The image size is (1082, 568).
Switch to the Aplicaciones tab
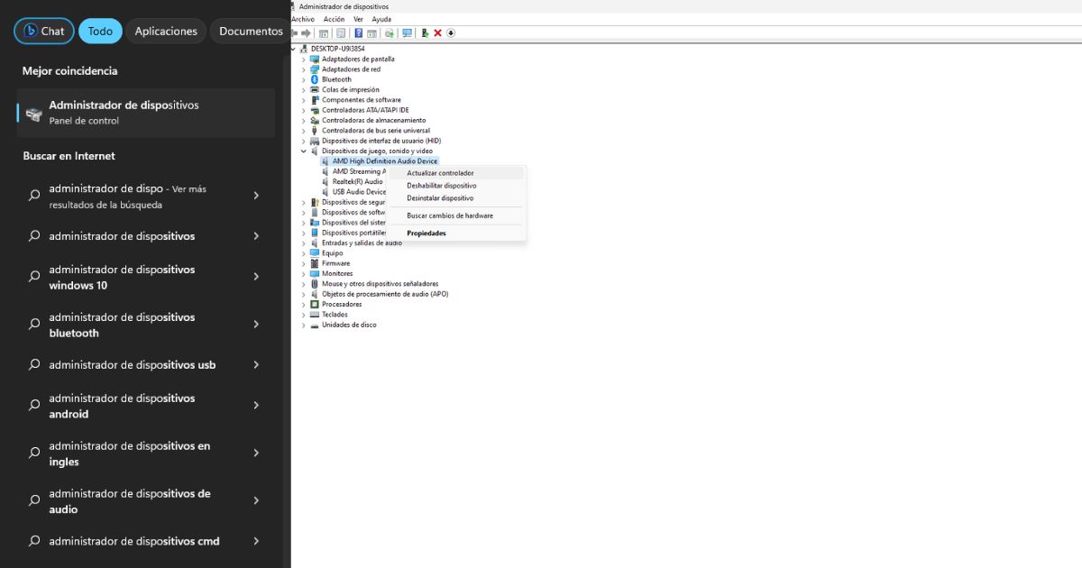coord(166,31)
